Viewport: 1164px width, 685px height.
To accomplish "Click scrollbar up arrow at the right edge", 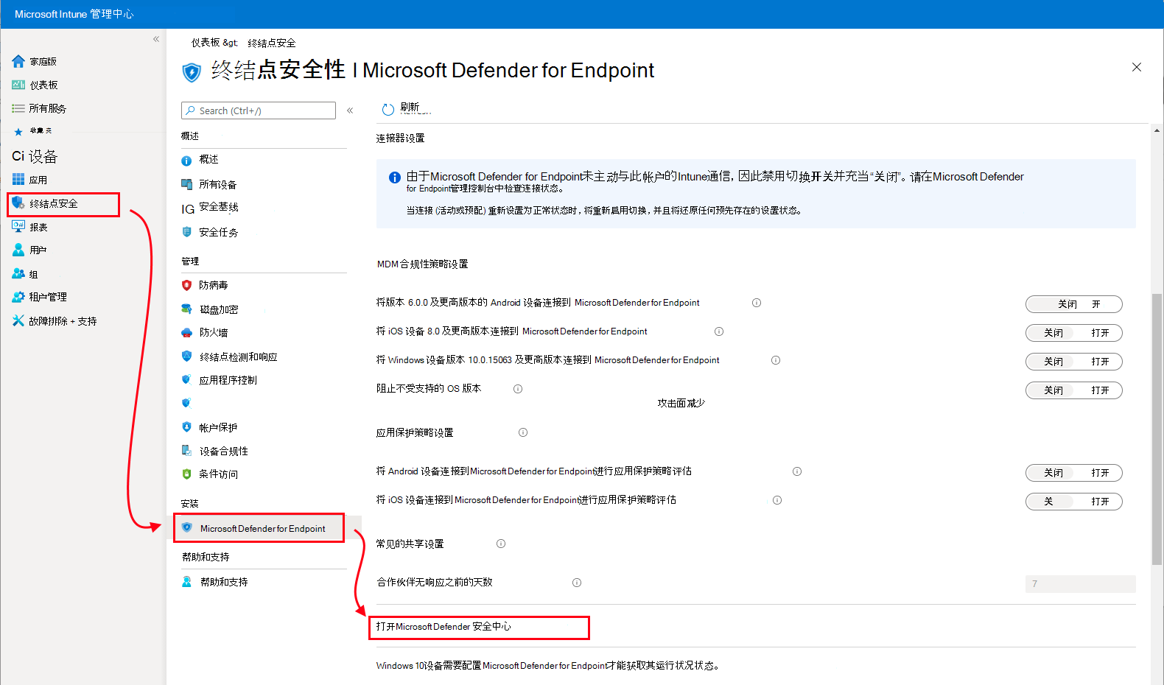I will coord(1157,130).
